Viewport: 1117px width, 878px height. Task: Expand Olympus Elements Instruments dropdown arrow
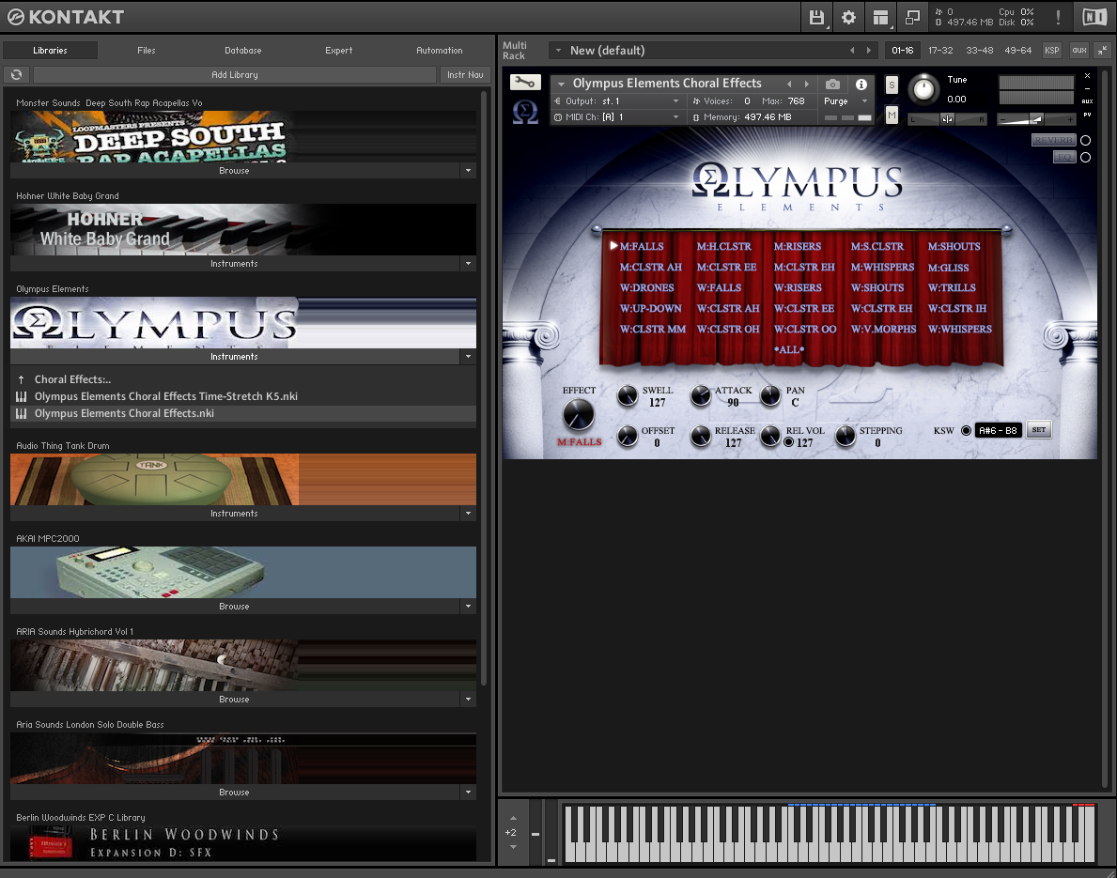pyautogui.click(x=468, y=357)
